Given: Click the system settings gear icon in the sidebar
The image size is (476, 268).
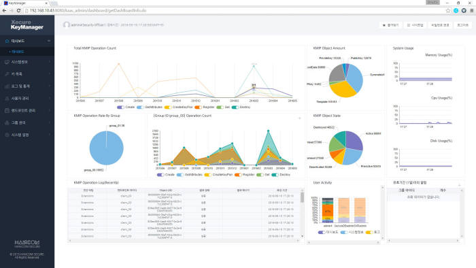Looking at the screenshot, I should (x=7, y=135).
